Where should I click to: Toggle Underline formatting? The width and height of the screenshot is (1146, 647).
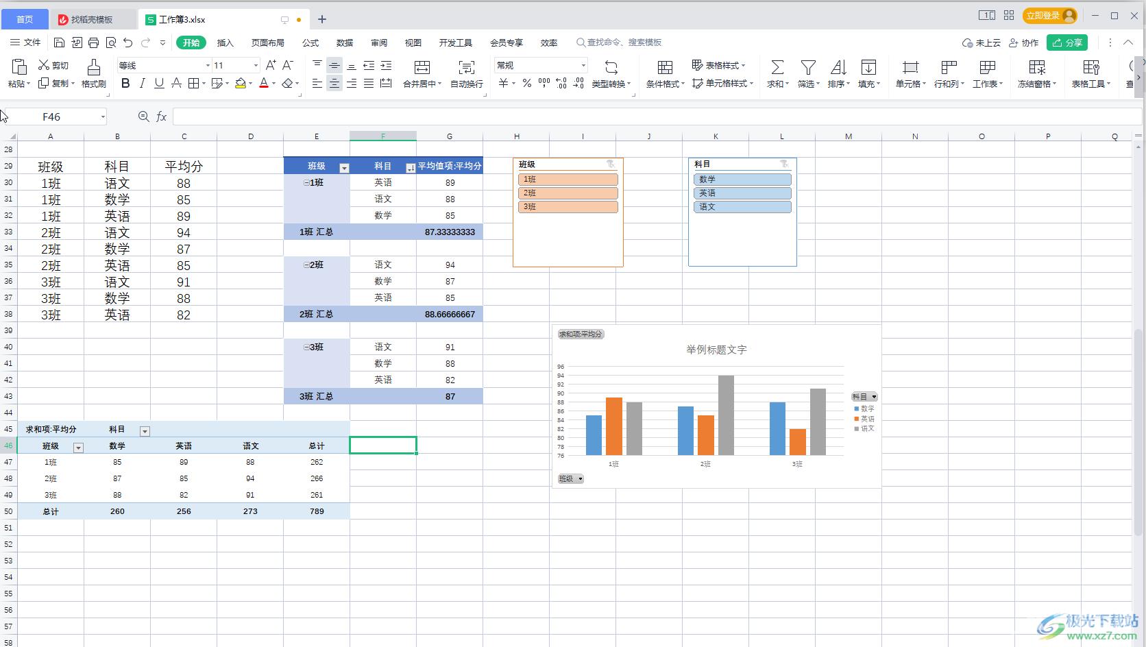[159, 84]
